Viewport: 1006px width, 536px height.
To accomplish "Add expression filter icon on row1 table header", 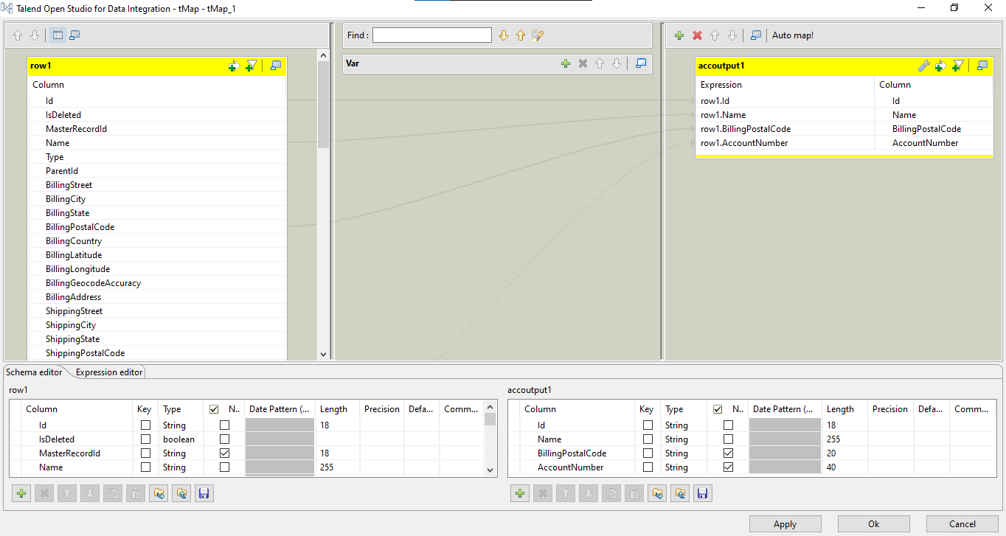I will (x=251, y=66).
